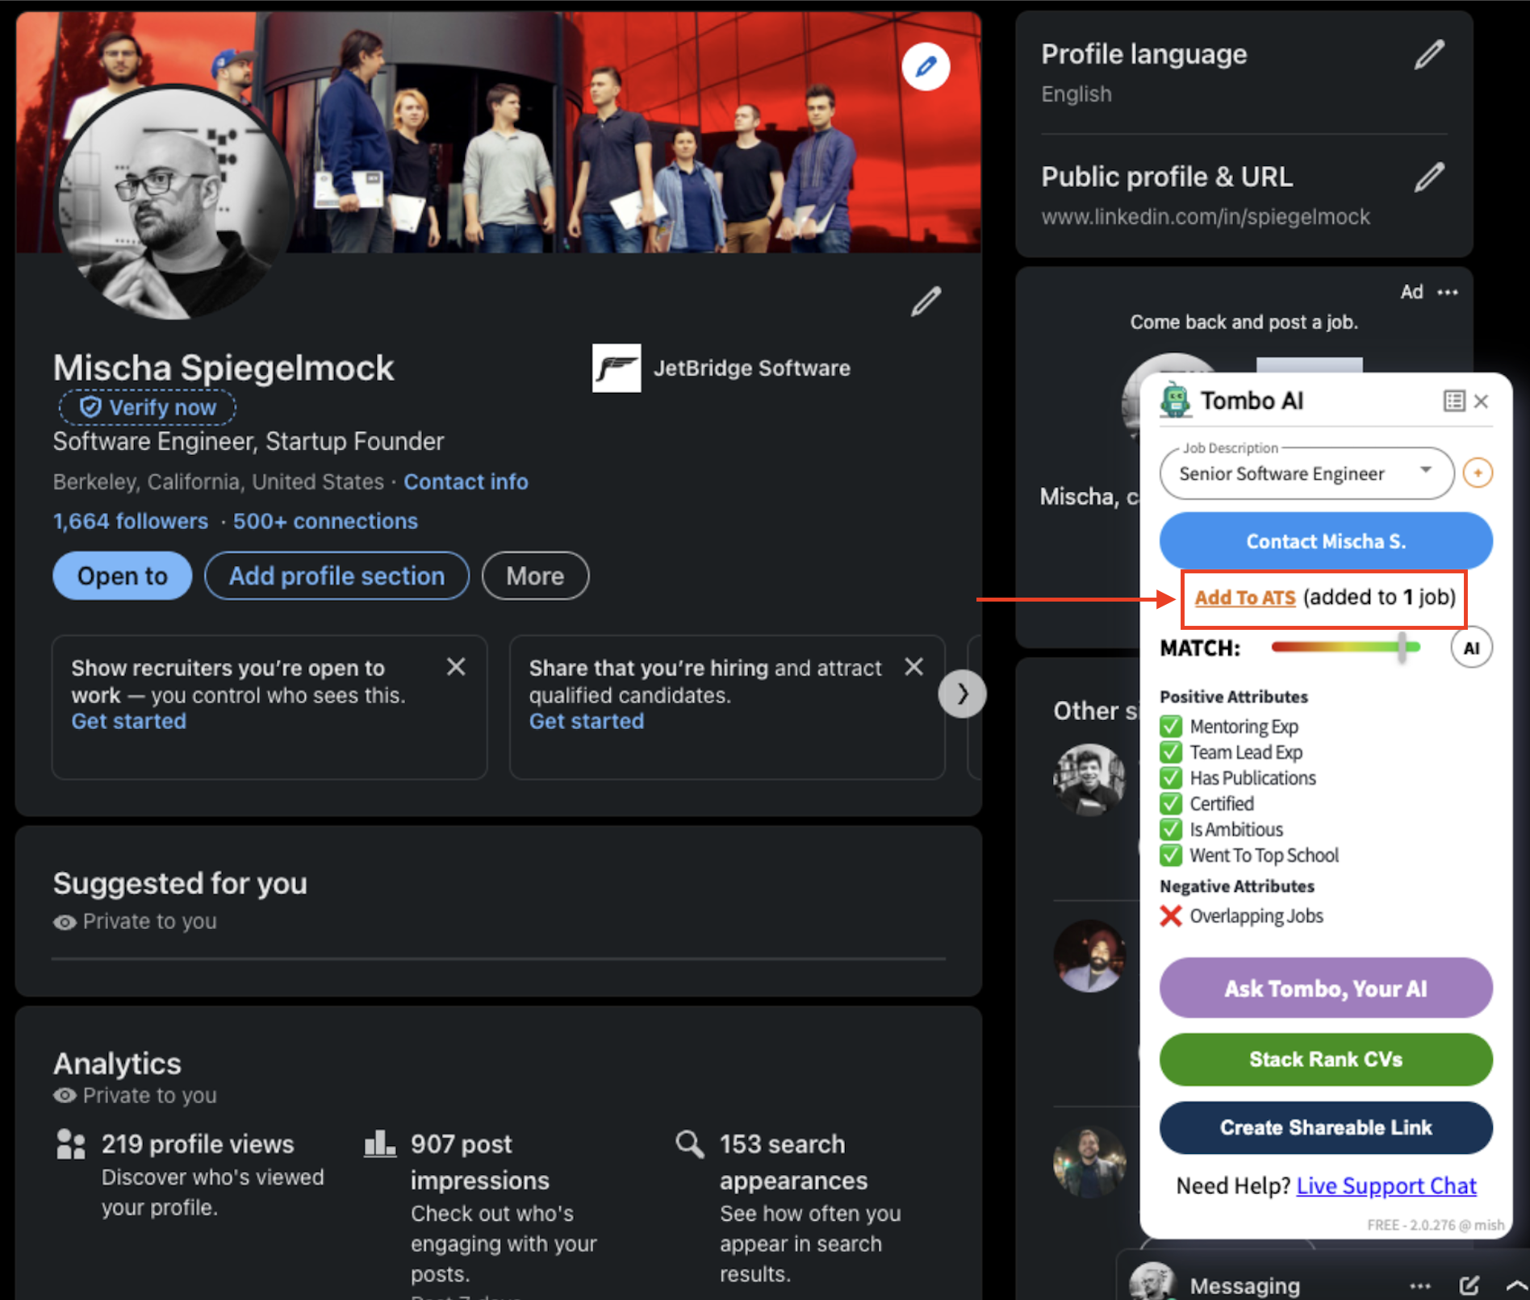Click the www.linkedin.com/in/spiegelmock URL
Screen dimensions: 1530x1300
pos(1206,217)
